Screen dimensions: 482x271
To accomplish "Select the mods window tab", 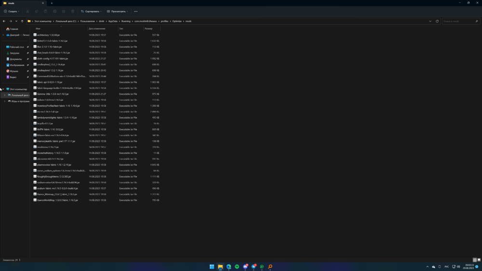I will (x=23, y=3).
